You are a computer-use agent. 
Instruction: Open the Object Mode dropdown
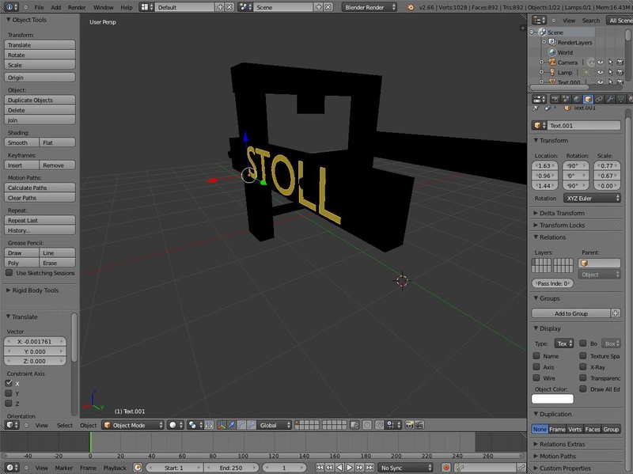pos(133,425)
